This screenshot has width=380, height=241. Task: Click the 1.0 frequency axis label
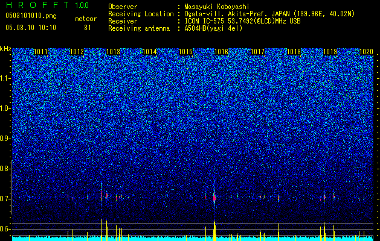point(5,108)
